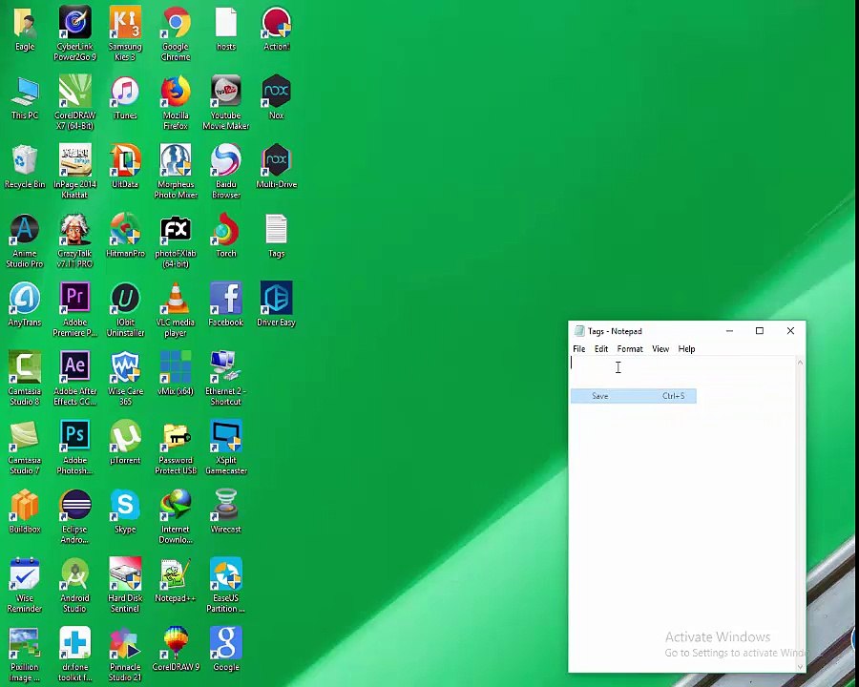This screenshot has height=687, width=859.
Task: Select the Nox Multi-Drive icon
Action: (276, 161)
